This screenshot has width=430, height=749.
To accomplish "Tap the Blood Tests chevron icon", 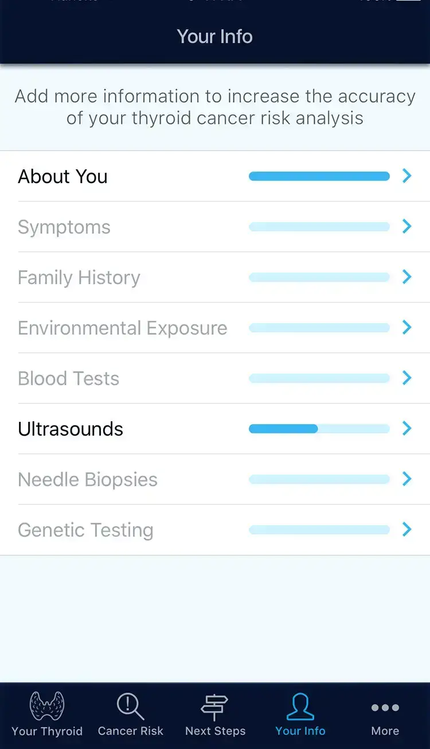I will pyautogui.click(x=407, y=378).
